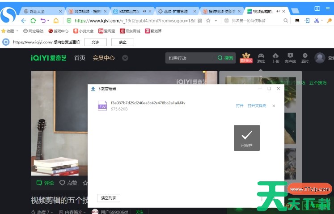Screen dimensions: 334x214
Task: Open the 收藏 favorites dropdown in bookmarks bar
Action: [9, 31]
